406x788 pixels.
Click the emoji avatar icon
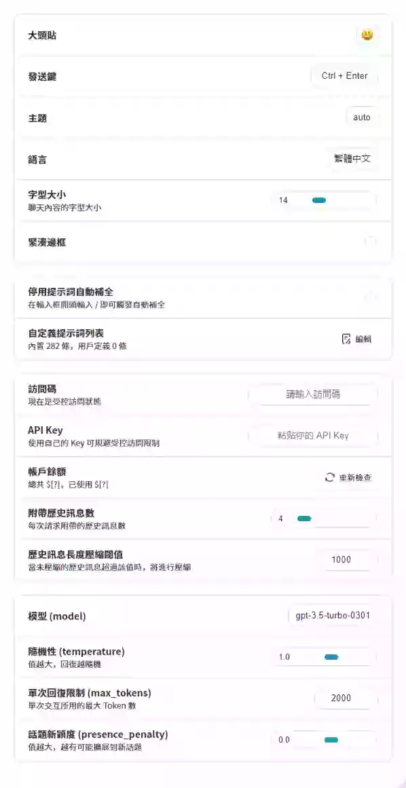pyautogui.click(x=367, y=35)
